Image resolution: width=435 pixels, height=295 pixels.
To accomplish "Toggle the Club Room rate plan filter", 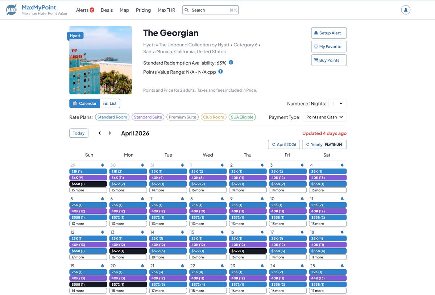I will click(x=214, y=117).
